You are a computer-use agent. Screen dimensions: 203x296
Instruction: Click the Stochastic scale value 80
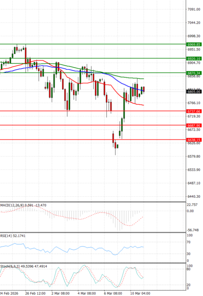tap(189, 269)
